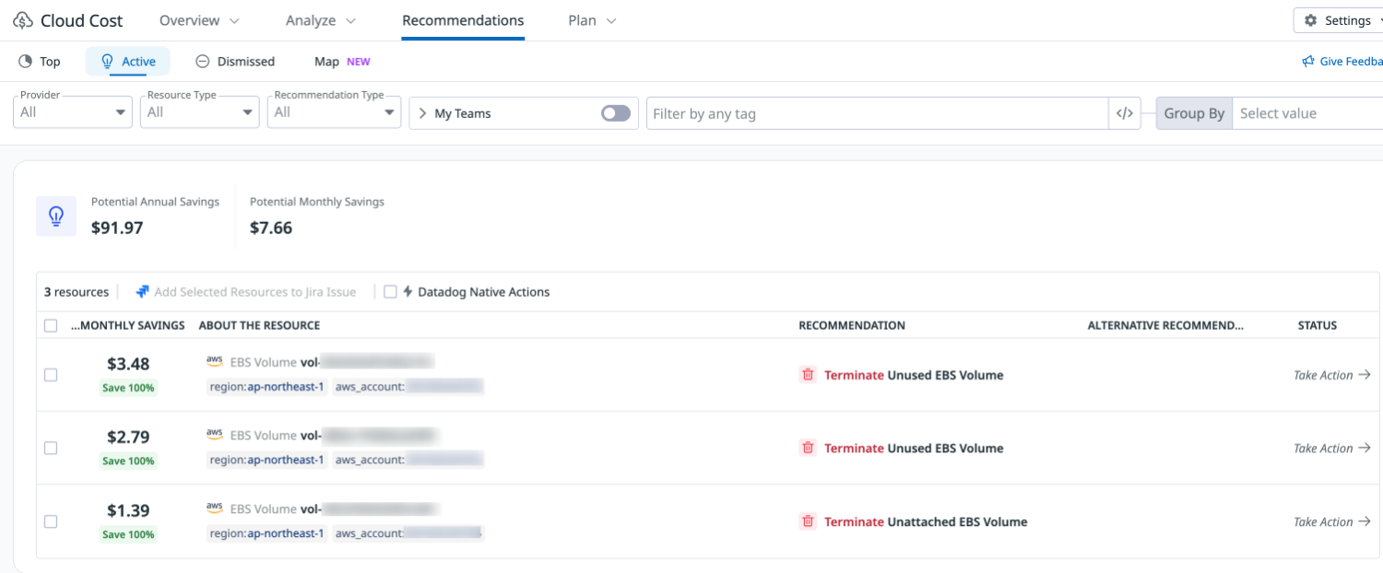1383x573 pixels.
Task: Select the $1.39 resource row checkbox
Action: pos(51,521)
